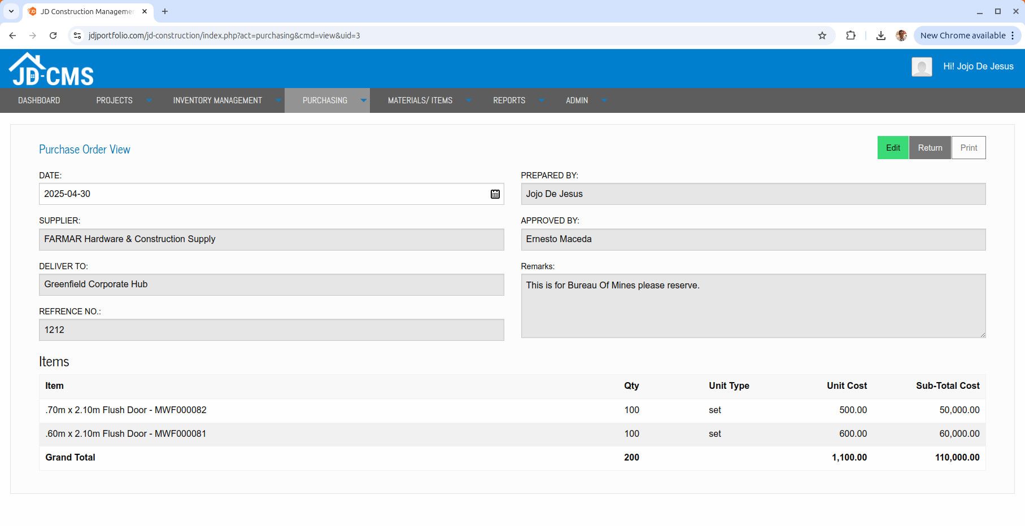Open the date picker calendar icon
The image size is (1025, 526).
click(x=495, y=194)
